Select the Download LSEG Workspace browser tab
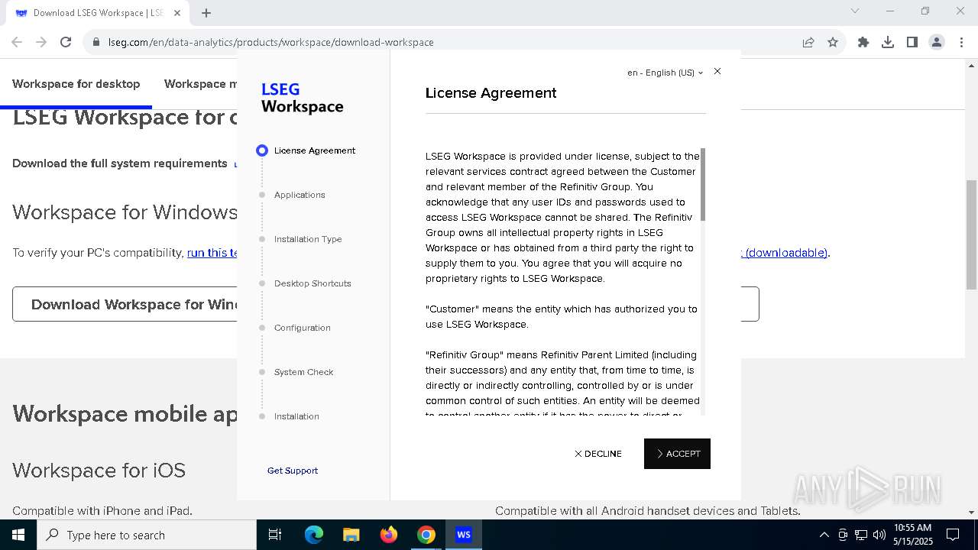 (x=98, y=13)
